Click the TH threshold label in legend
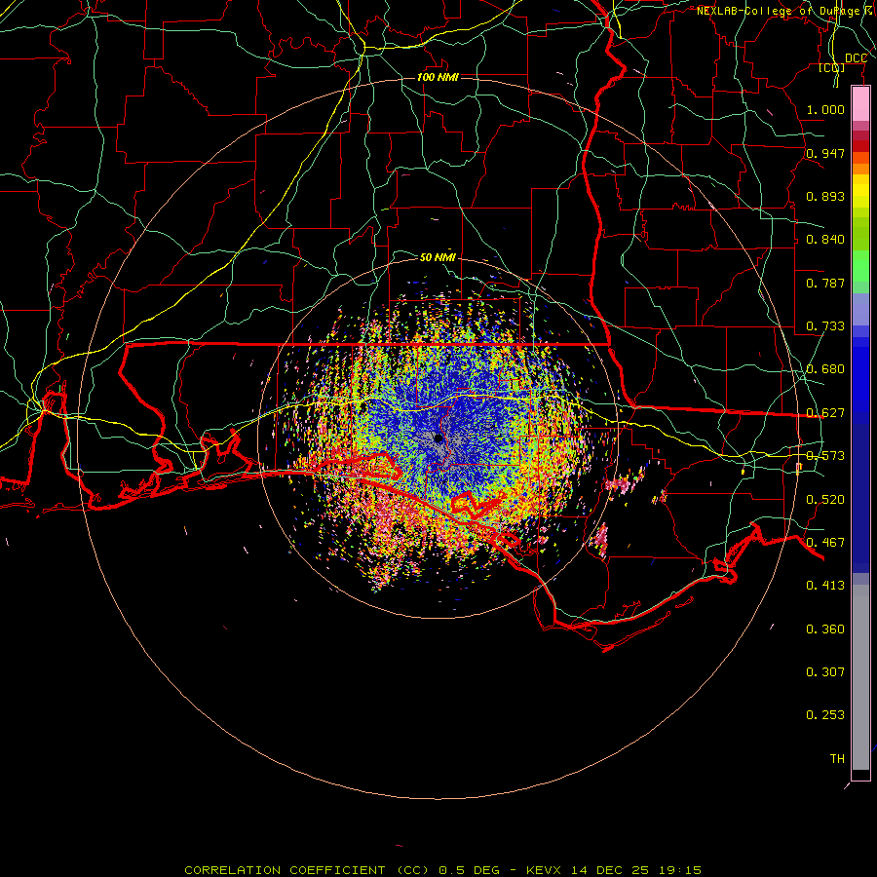 click(x=837, y=759)
